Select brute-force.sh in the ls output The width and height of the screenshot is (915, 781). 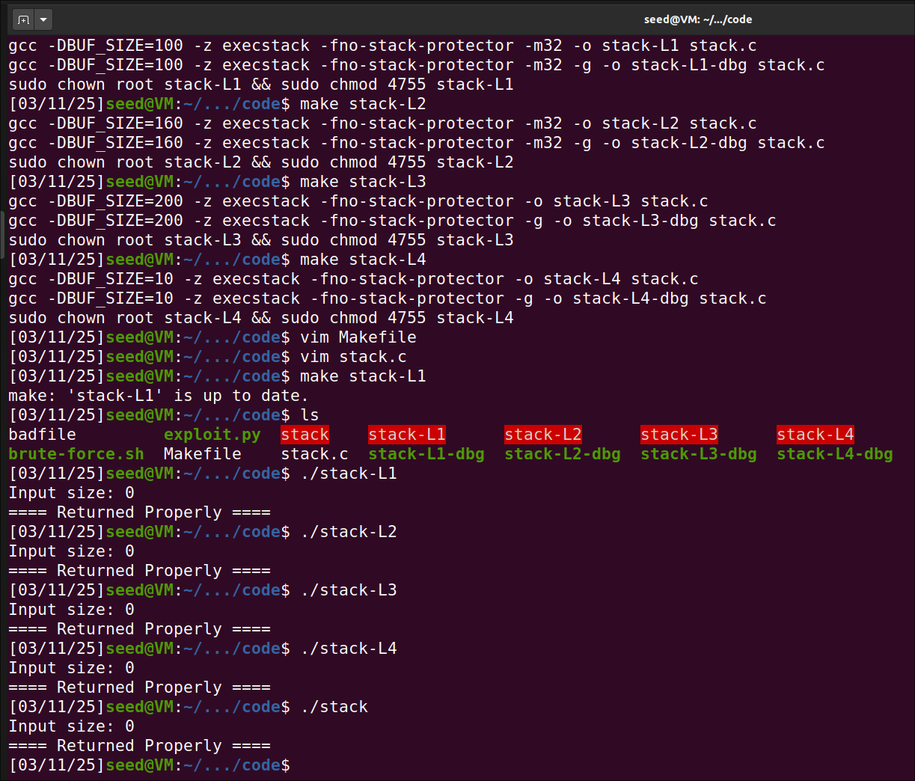coord(76,454)
